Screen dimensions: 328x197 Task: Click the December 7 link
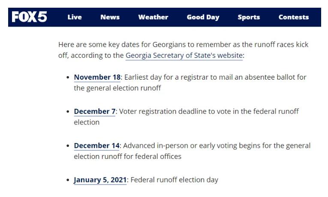point(95,111)
